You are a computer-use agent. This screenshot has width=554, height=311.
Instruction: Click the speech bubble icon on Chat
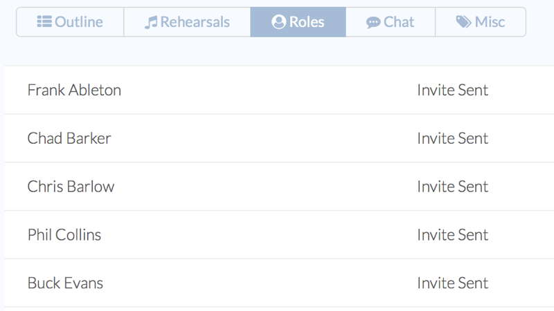(373, 23)
